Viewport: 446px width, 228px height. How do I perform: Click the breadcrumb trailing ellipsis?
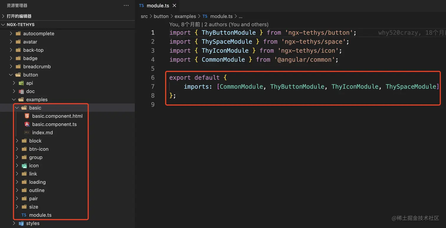pos(240,17)
